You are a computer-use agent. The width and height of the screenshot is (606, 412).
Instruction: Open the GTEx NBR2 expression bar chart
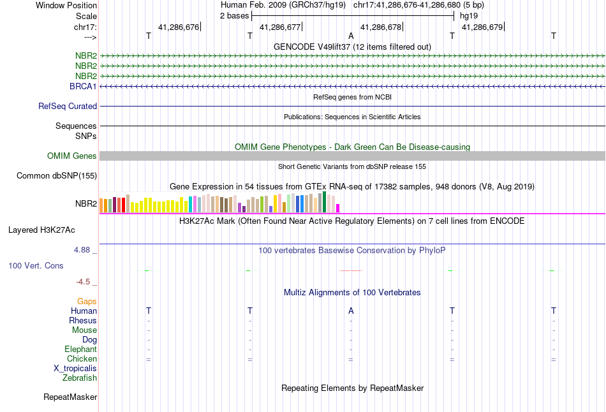coord(219,202)
